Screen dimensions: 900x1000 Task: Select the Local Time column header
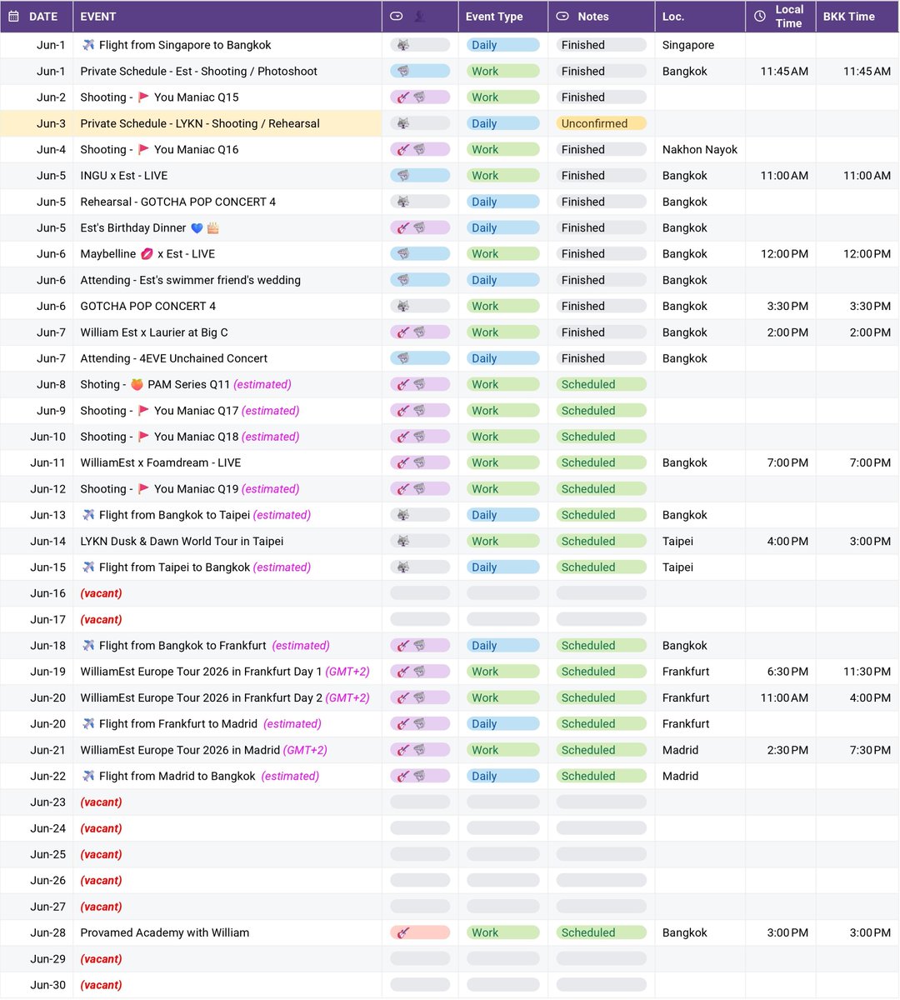[x=780, y=17]
